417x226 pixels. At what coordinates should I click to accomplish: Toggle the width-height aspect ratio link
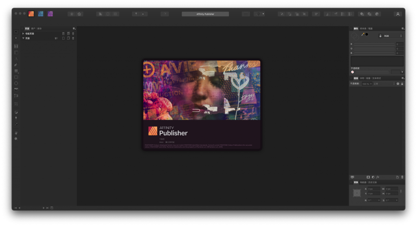point(401,191)
